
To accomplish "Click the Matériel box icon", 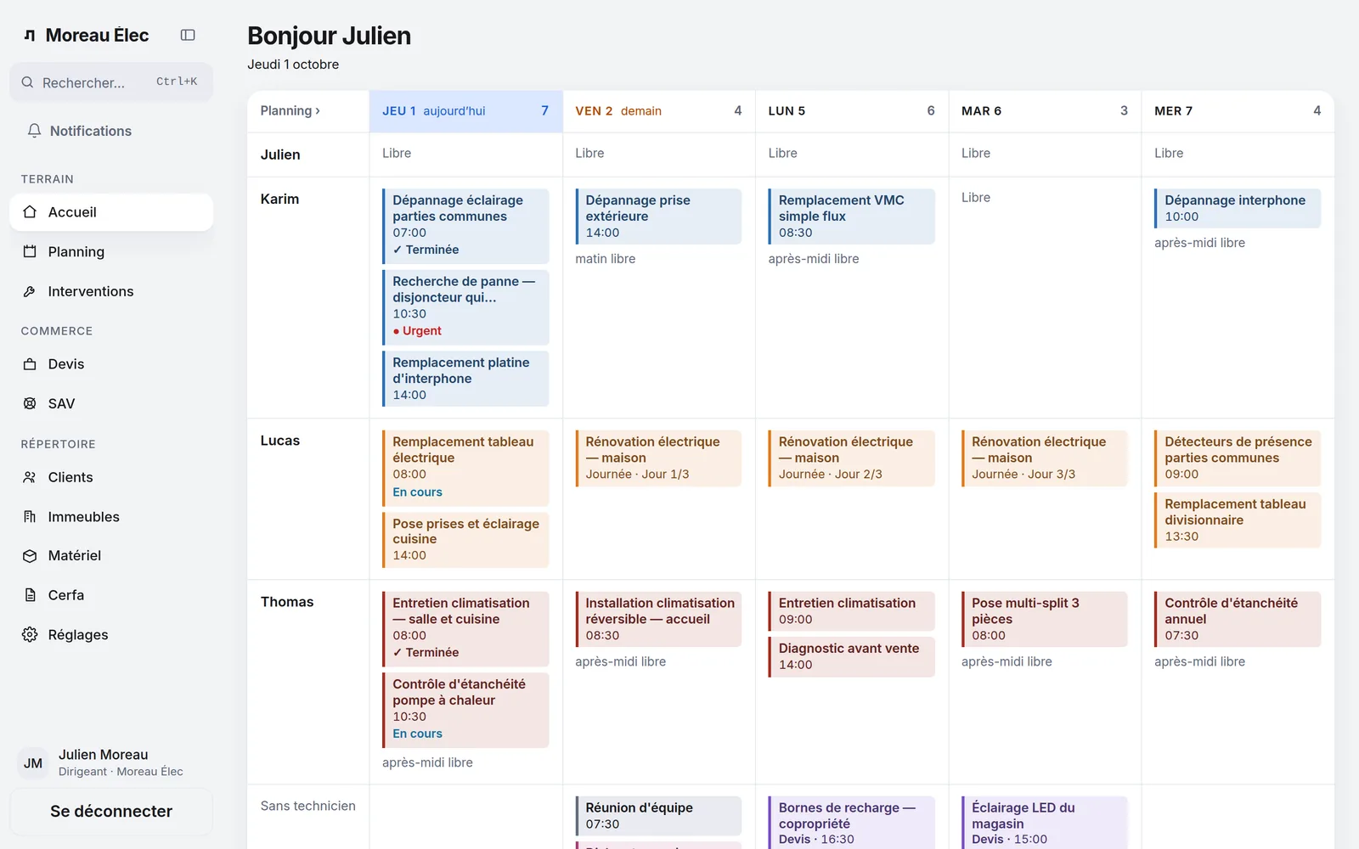I will click(30, 556).
